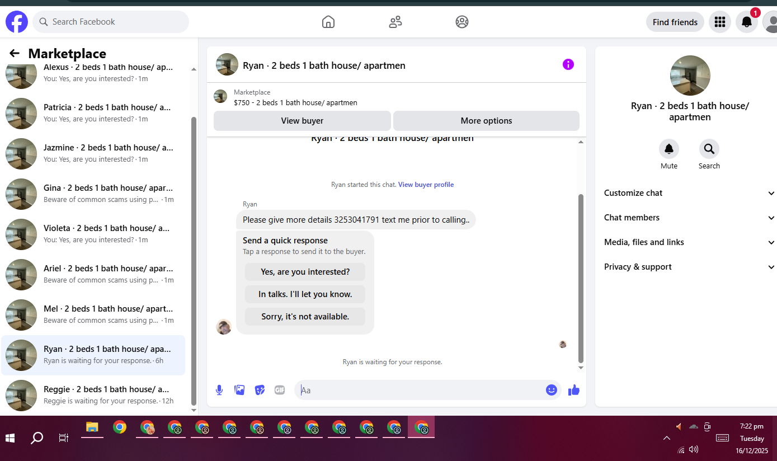Send quick reply "Yes, are you interested?"
Image resolution: width=777 pixels, height=461 pixels.
(x=305, y=272)
